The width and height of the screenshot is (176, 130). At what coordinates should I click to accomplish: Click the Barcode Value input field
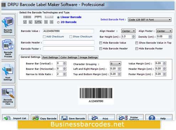click(x=68, y=31)
